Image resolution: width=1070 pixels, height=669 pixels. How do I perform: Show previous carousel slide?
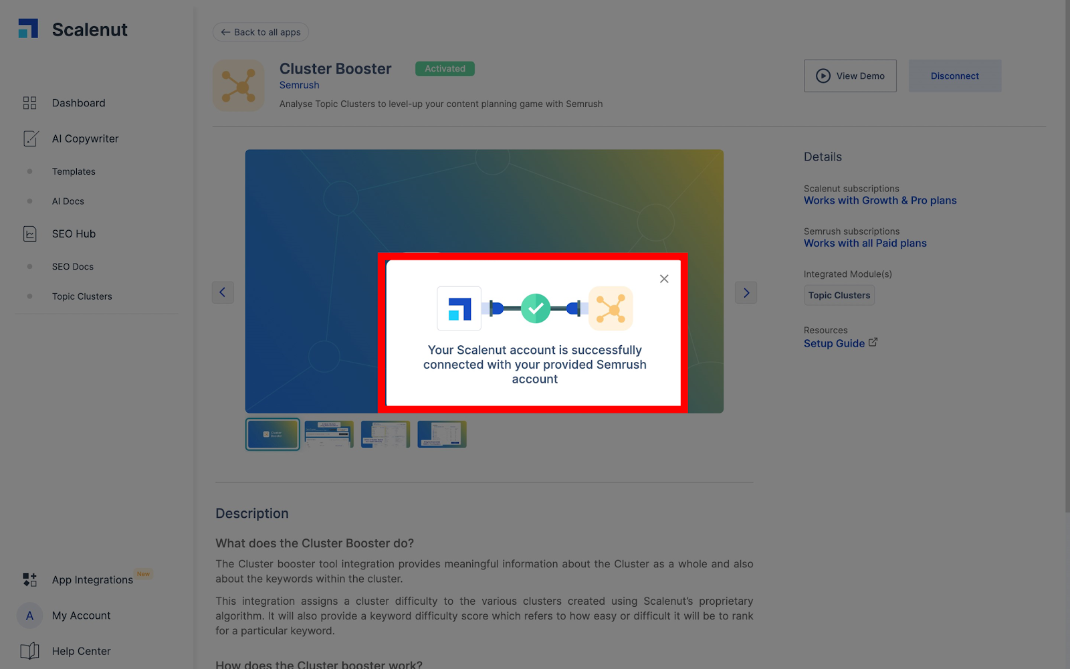click(223, 292)
